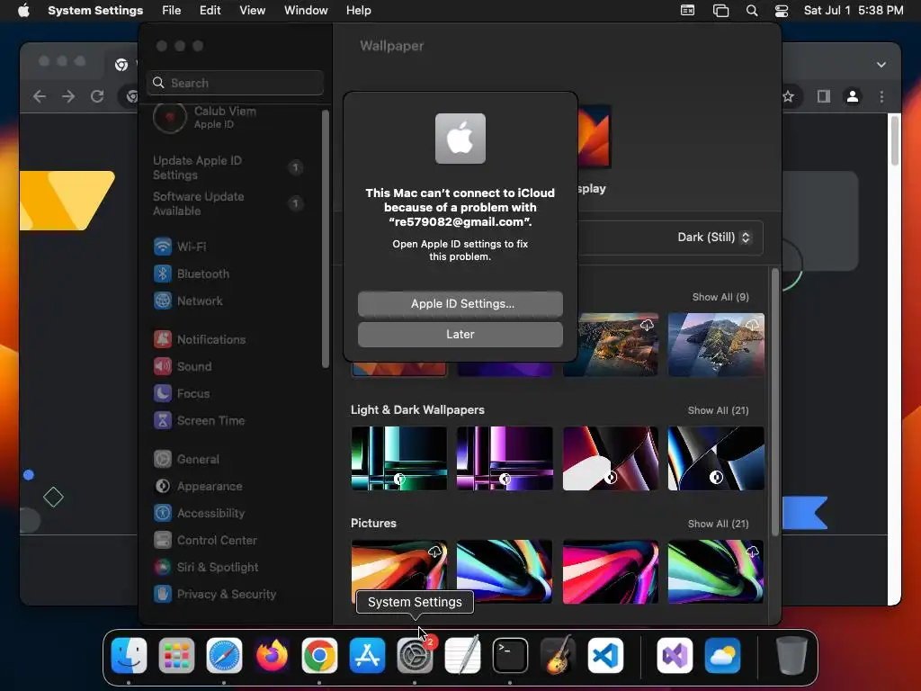This screenshot has height=691, width=921.
Task: Choose the teal-rainbow Pictures wallpaper without cloud badge
Action: tap(505, 571)
